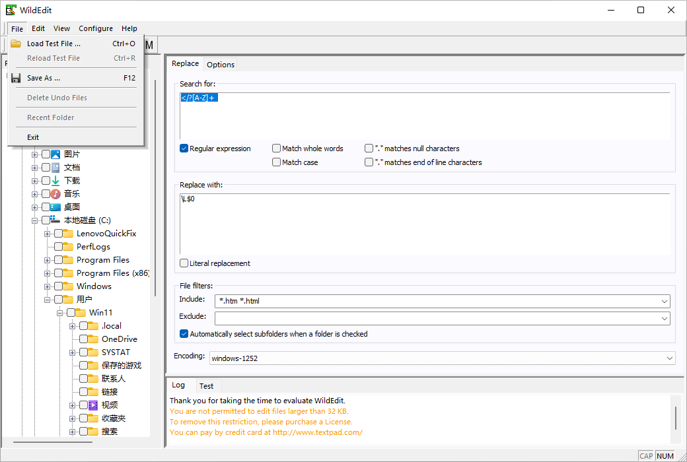This screenshot has height=462, width=687.
Task: Uncheck the Regular expression checkbox
Action: pyautogui.click(x=184, y=148)
